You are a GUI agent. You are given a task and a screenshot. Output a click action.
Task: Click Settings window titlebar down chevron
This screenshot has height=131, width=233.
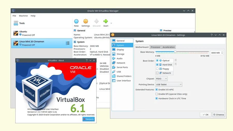216,35
